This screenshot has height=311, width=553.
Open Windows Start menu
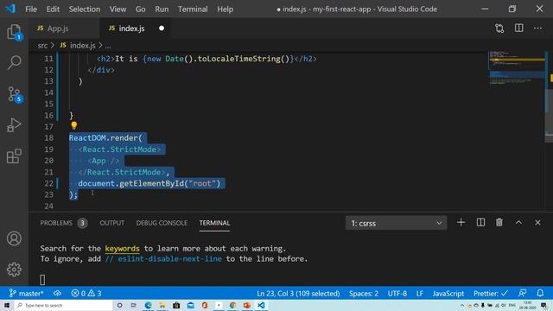6,305
